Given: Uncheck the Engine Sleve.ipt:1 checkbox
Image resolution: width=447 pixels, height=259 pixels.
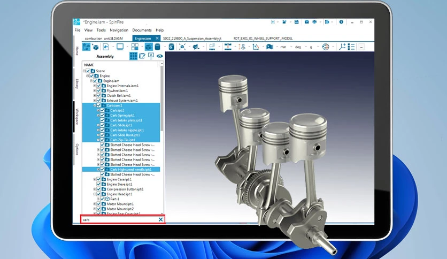Looking at the screenshot, I should (98, 184).
